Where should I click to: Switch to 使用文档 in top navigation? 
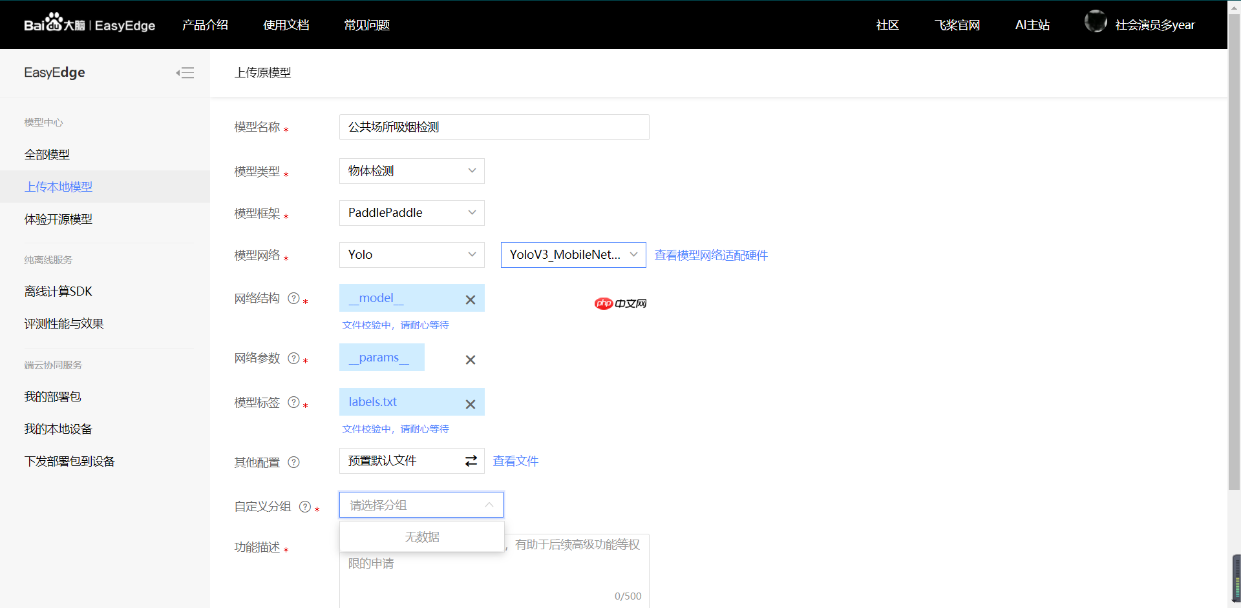[x=286, y=25]
